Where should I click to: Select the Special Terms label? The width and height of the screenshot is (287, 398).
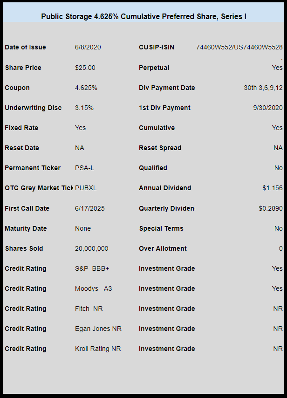click(x=161, y=228)
